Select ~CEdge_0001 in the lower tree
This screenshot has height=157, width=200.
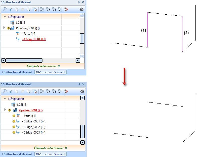pyautogui.click(x=33, y=121)
